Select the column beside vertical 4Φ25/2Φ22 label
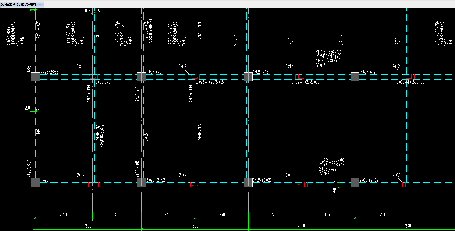455x231 pixels. (x=36, y=182)
